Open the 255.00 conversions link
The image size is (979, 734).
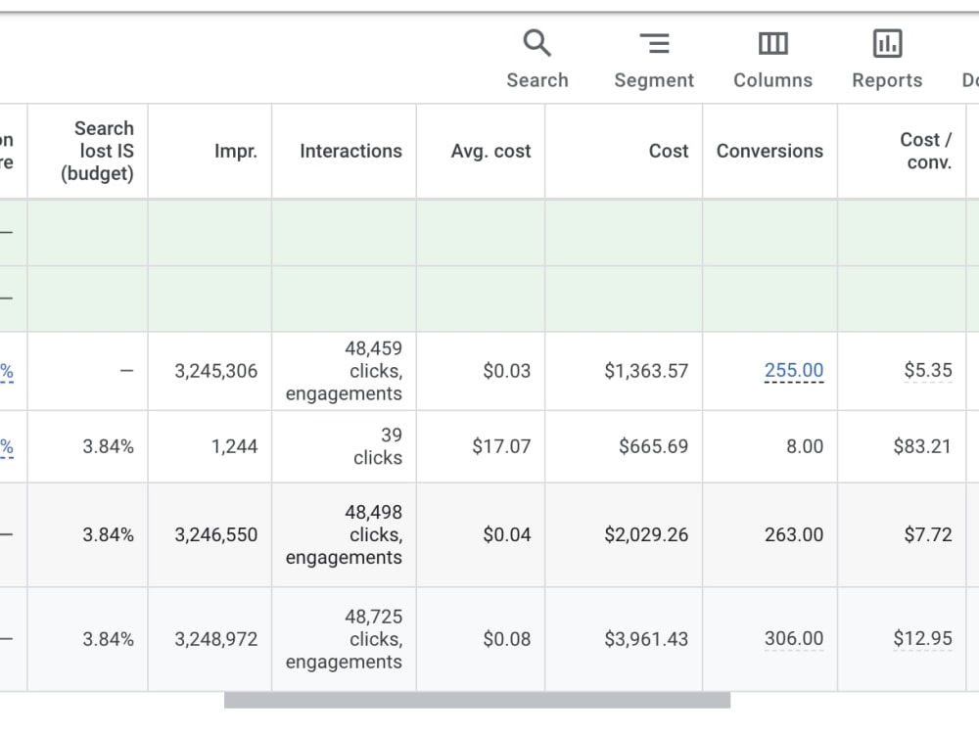tap(794, 370)
